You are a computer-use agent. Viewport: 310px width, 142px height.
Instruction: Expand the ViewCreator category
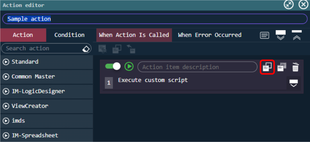point(6,106)
